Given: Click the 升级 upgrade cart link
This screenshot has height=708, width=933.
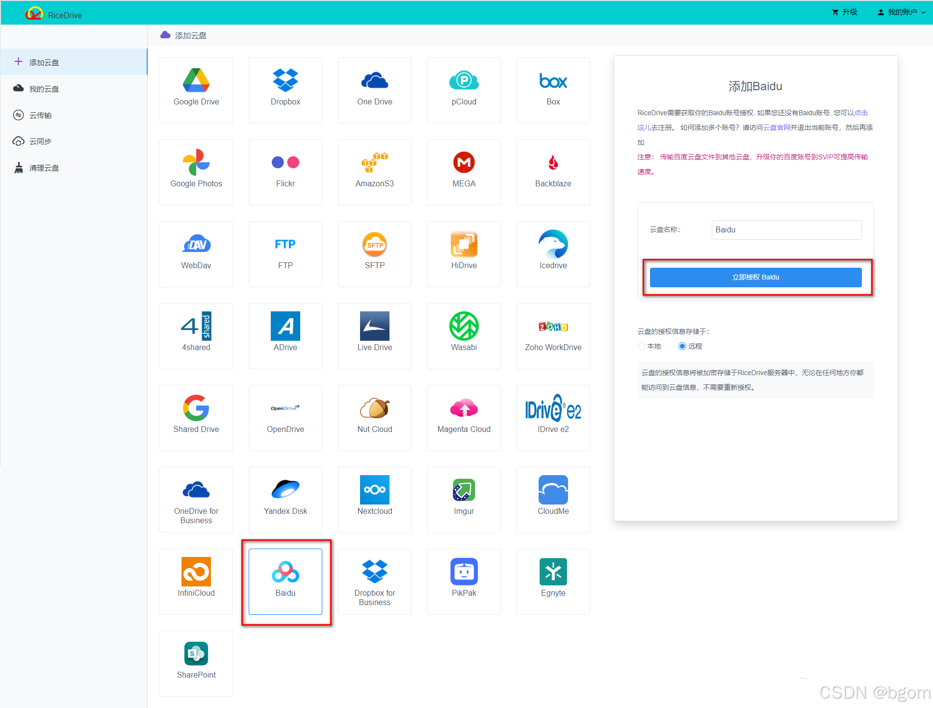Looking at the screenshot, I should click(845, 12).
